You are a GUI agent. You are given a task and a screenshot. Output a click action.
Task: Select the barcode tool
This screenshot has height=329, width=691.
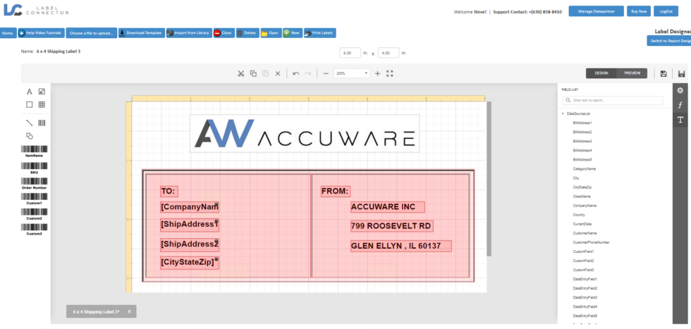pos(42,123)
